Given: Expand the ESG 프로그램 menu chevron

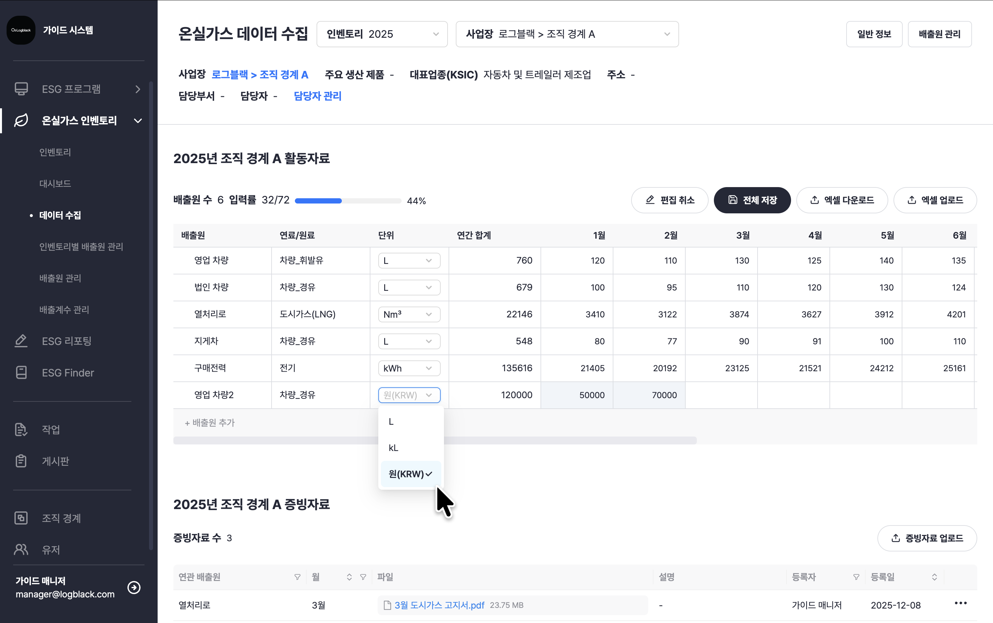Looking at the screenshot, I should (138, 89).
